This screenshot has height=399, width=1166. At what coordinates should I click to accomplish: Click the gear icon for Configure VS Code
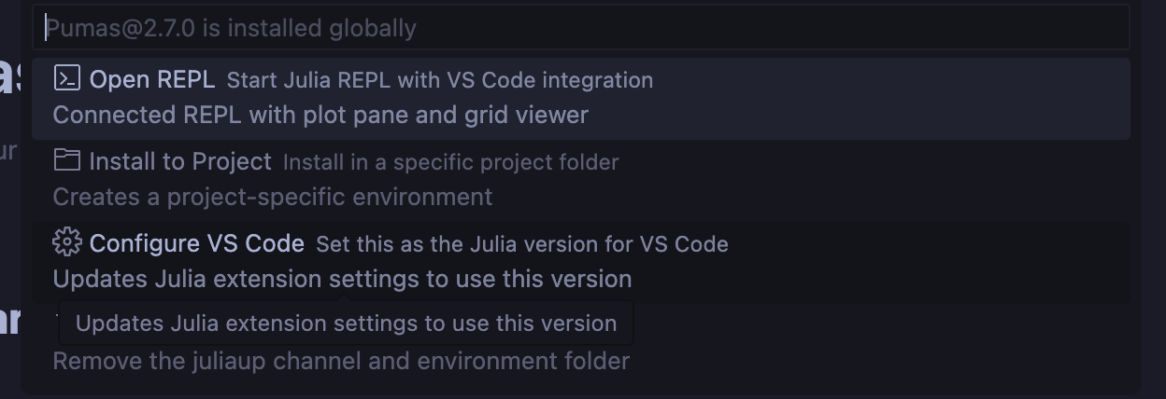click(66, 242)
